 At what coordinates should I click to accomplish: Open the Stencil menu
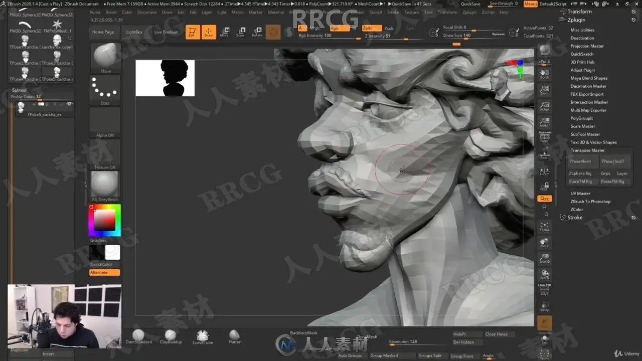click(375, 13)
